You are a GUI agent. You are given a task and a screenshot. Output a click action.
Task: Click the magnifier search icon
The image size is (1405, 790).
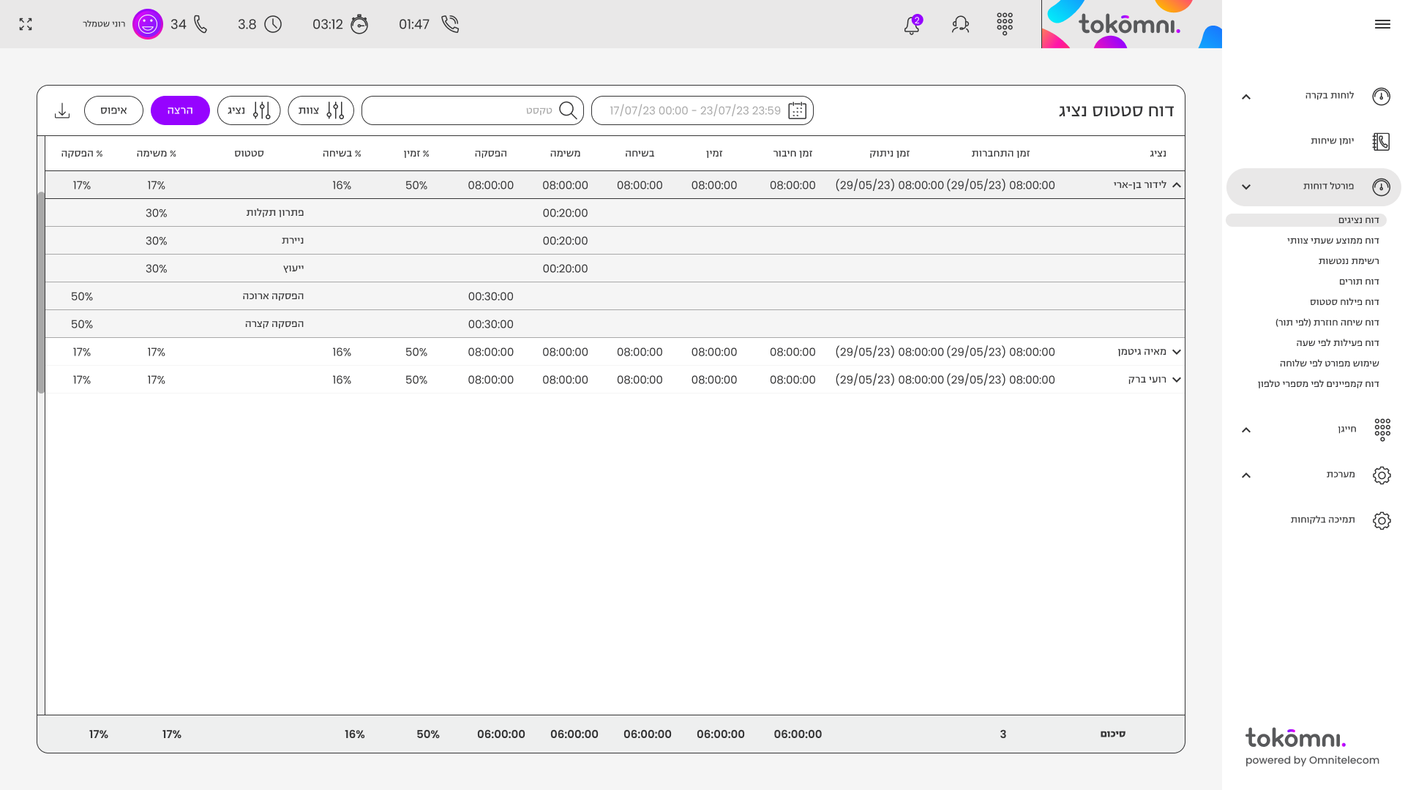tap(568, 110)
